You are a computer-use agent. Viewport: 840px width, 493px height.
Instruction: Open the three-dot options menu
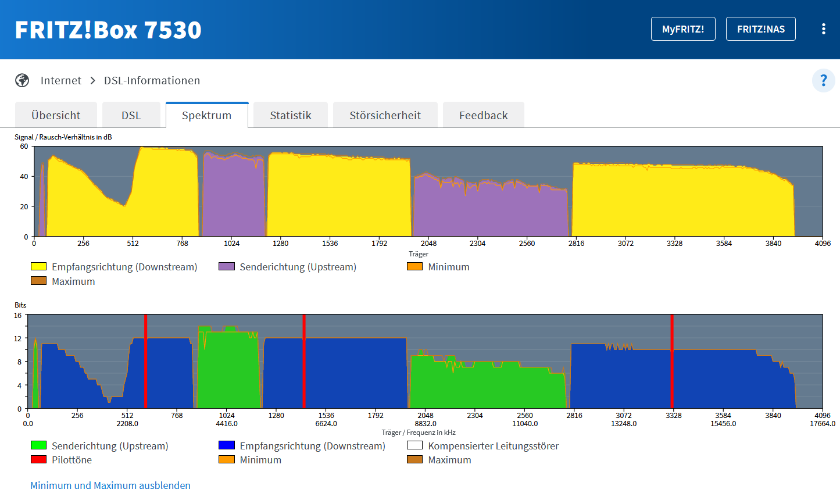tap(823, 29)
